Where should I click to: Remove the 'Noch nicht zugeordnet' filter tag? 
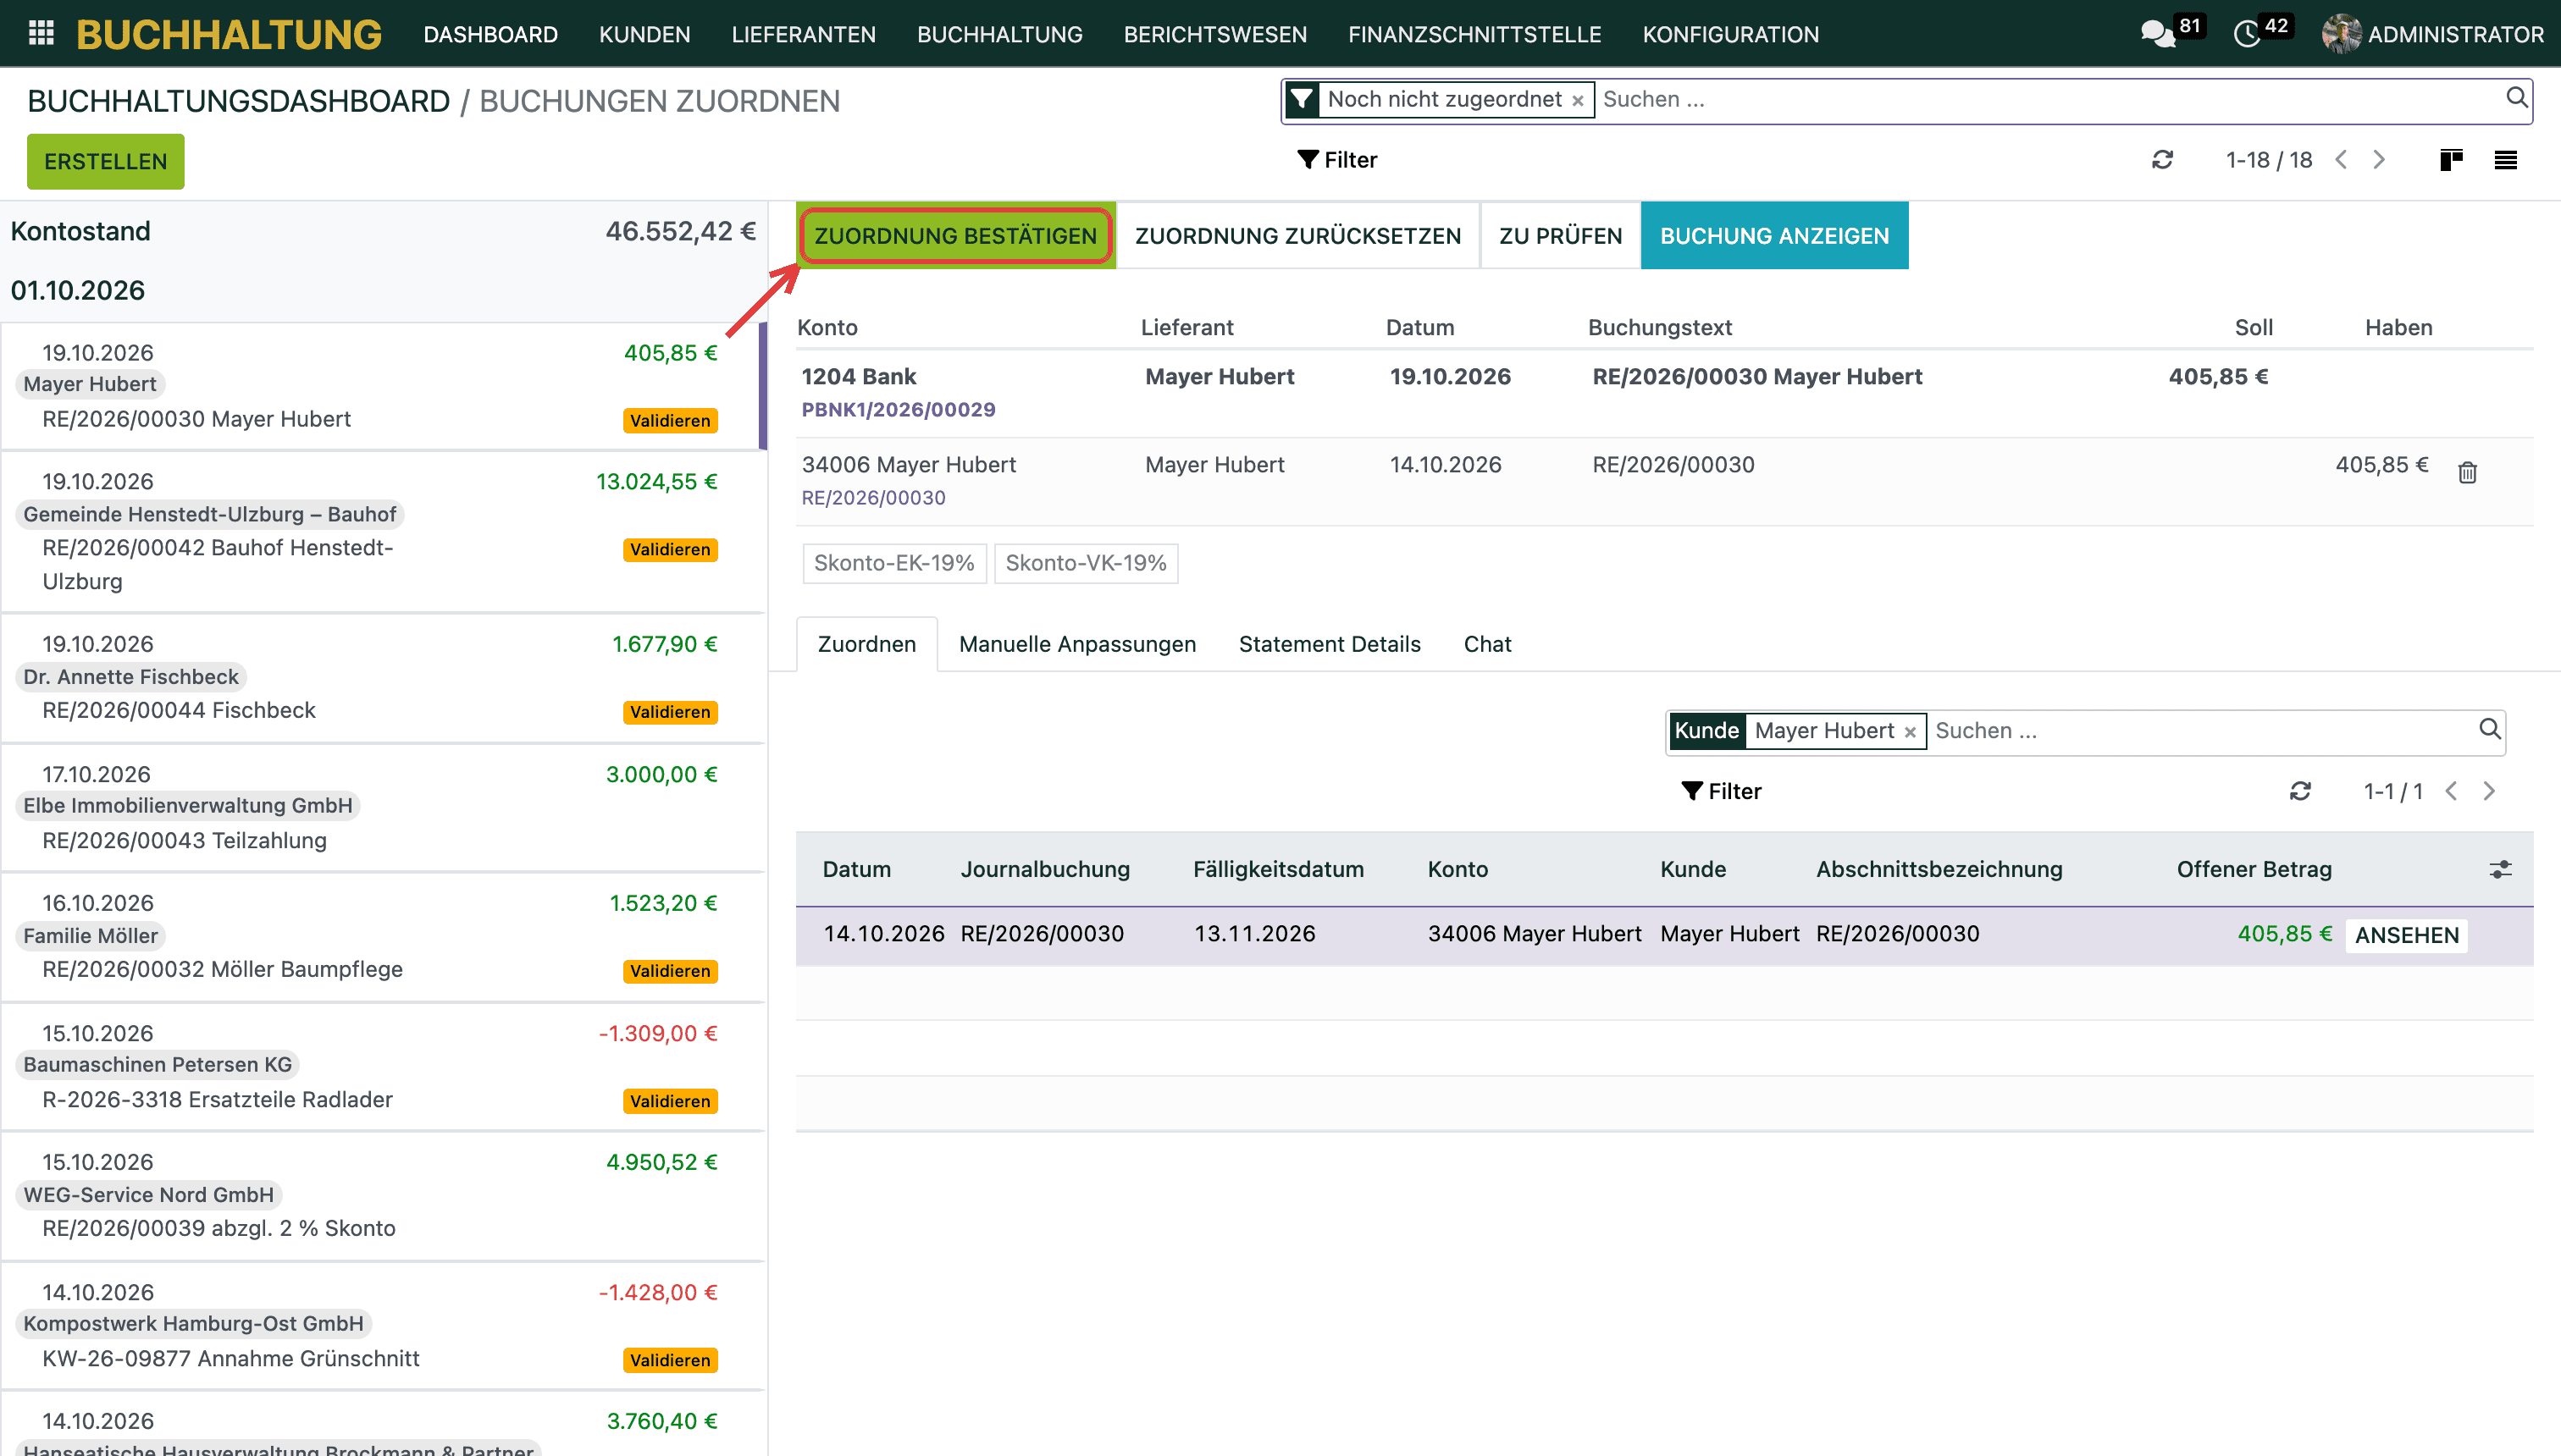coord(1578,100)
